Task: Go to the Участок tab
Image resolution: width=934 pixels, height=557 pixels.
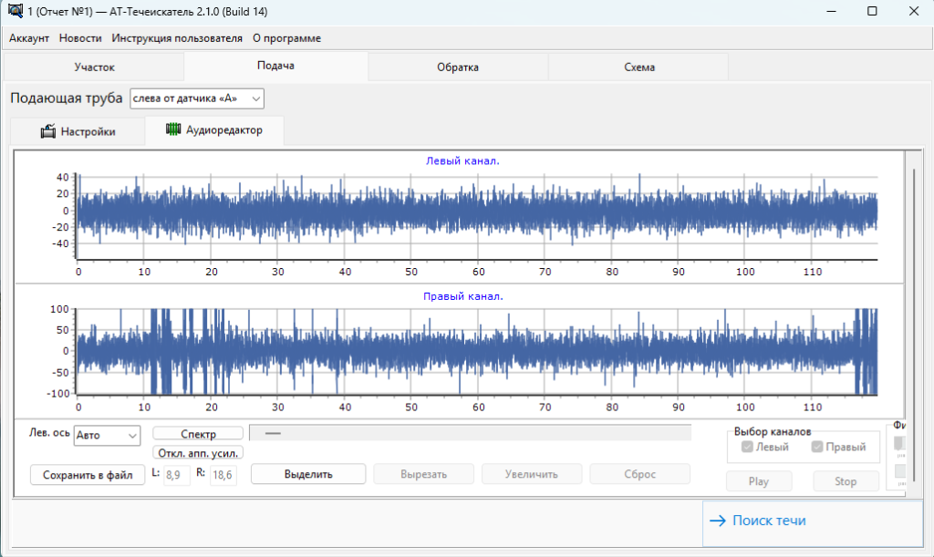Action: click(94, 67)
